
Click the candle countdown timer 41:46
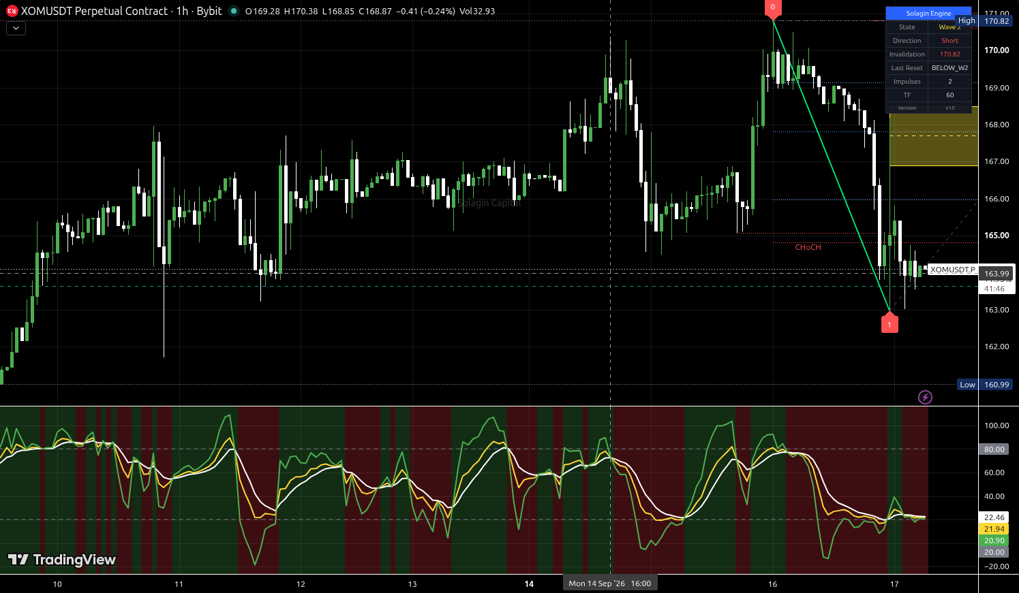[994, 289]
